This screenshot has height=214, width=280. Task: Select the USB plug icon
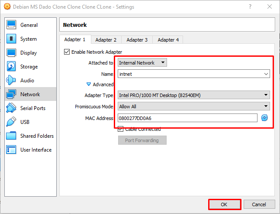coord(11,122)
